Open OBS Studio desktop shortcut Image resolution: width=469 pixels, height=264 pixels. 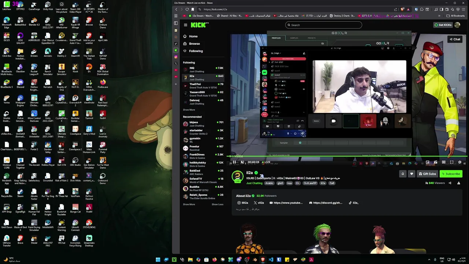tap(75, 161)
